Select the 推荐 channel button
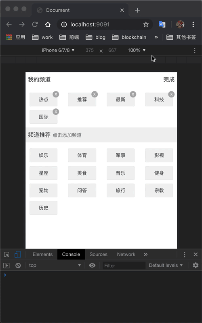This screenshot has width=202, height=323. click(82, 99)
